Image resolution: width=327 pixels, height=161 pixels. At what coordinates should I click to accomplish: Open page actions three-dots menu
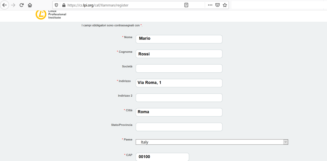(210, 5)
